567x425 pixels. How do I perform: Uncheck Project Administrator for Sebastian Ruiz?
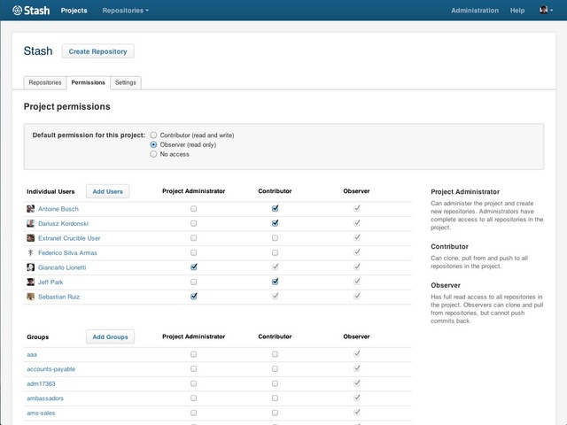(194, 297)
